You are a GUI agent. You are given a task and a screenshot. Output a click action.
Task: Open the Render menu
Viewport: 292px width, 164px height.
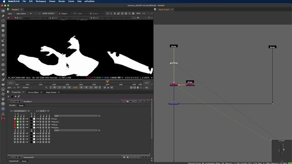[62, 1]
